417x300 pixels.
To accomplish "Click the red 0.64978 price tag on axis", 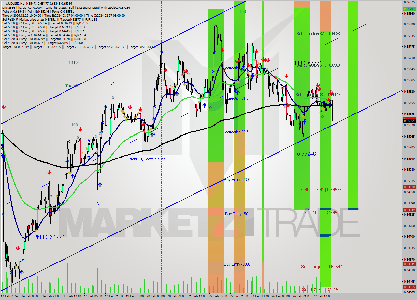I will pyautogui.click(x=410, y=187).
